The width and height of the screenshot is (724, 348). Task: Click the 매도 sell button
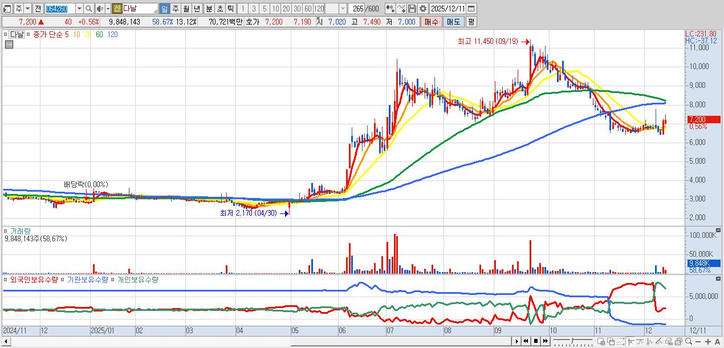[x=453, y=22]
